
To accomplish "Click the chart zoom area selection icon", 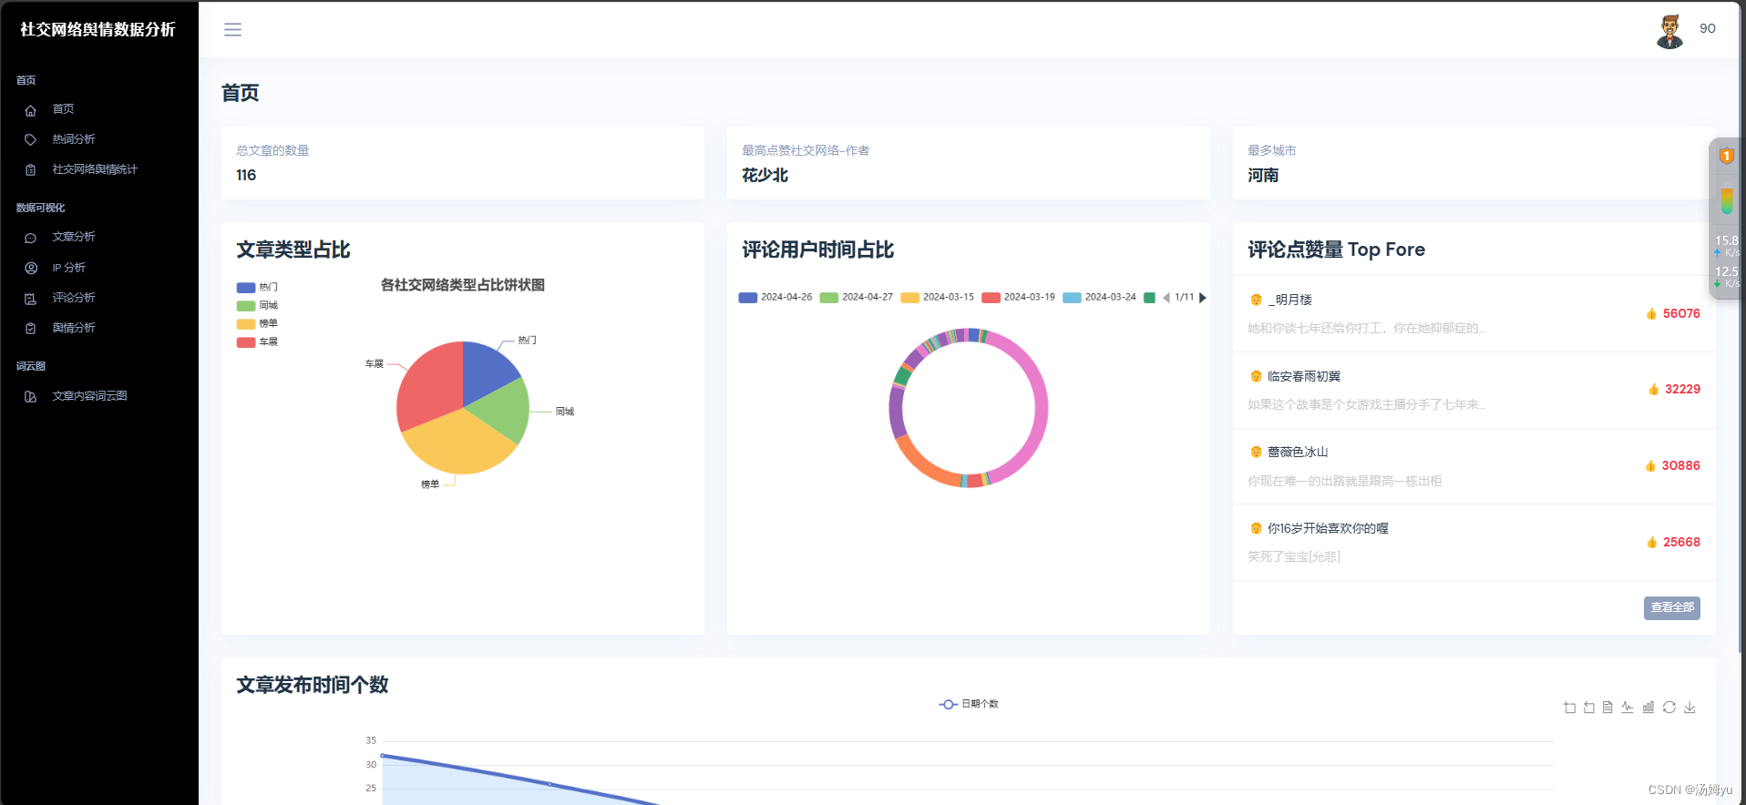I will pyautogui.click(x=1569, y=708).
